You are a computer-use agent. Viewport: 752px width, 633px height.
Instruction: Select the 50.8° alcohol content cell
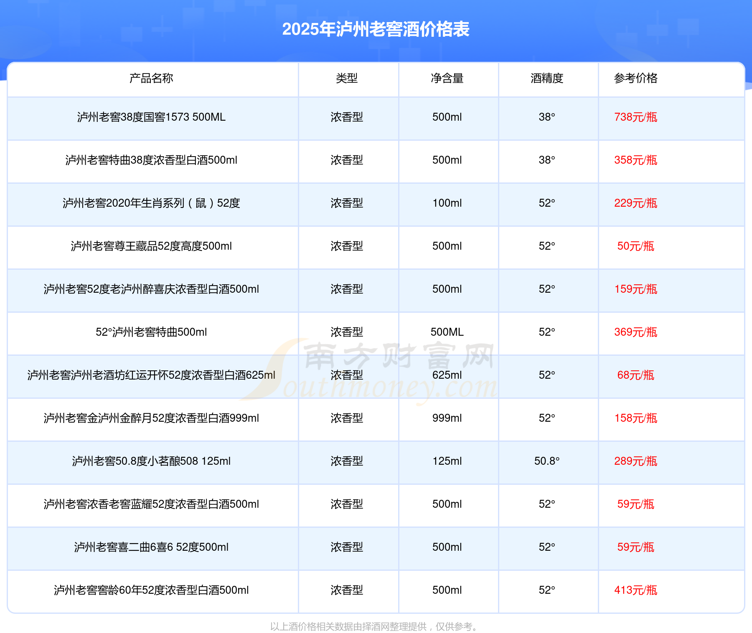[x=547, y=461]
